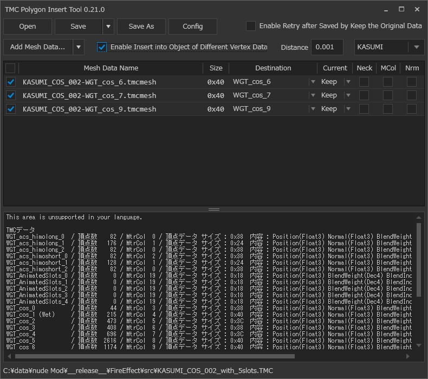This screenshot has height=379, width=428.
Task: Click the WGT_AnimatedSlots_0 log line
Action: (209, 276)
